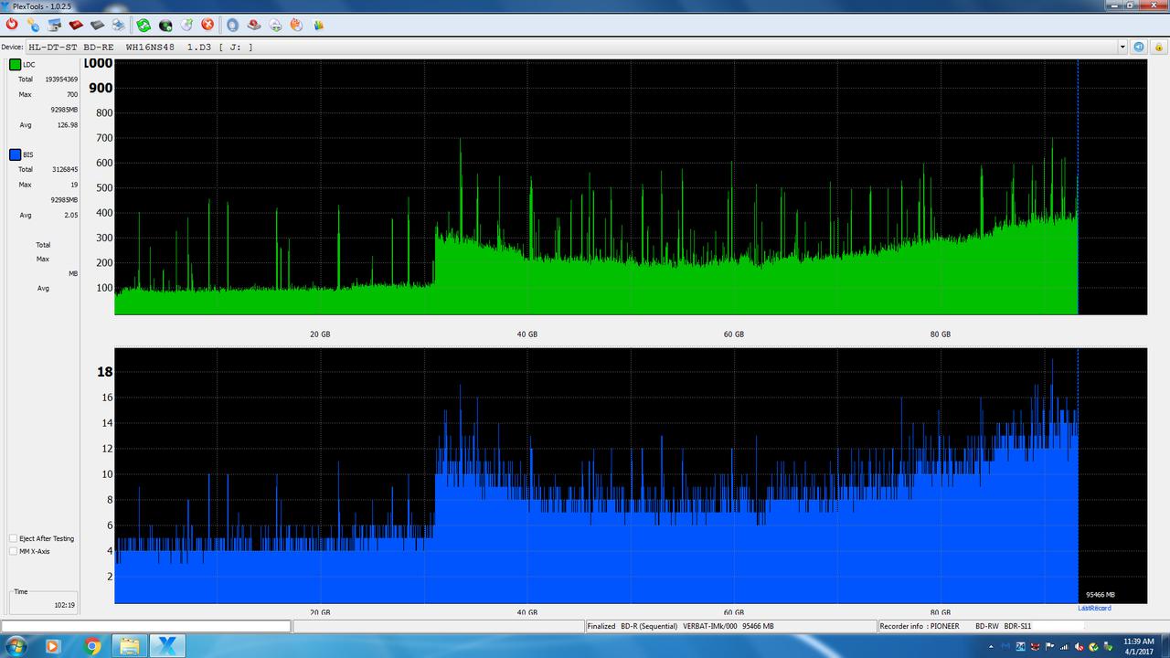Open Google Chrome from the taskbar
1170x658 pixels.
[92, 646]
